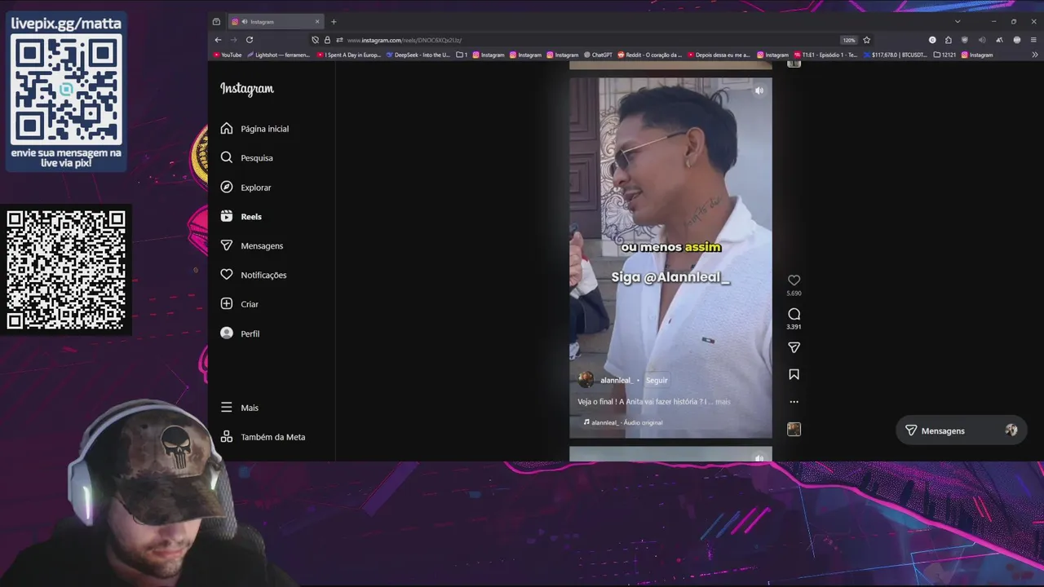Click the round G extension icon

pos(932,40)
